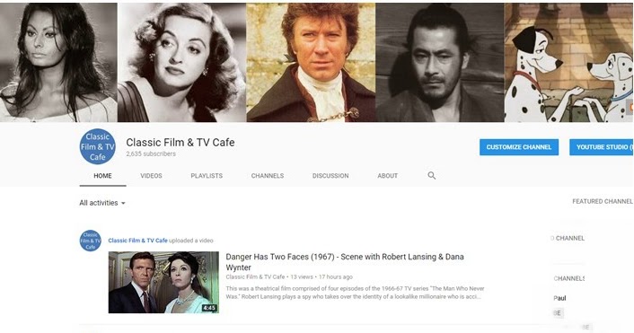Click the Paul featured channel name

pyautogui.click(x=559, y=298)
